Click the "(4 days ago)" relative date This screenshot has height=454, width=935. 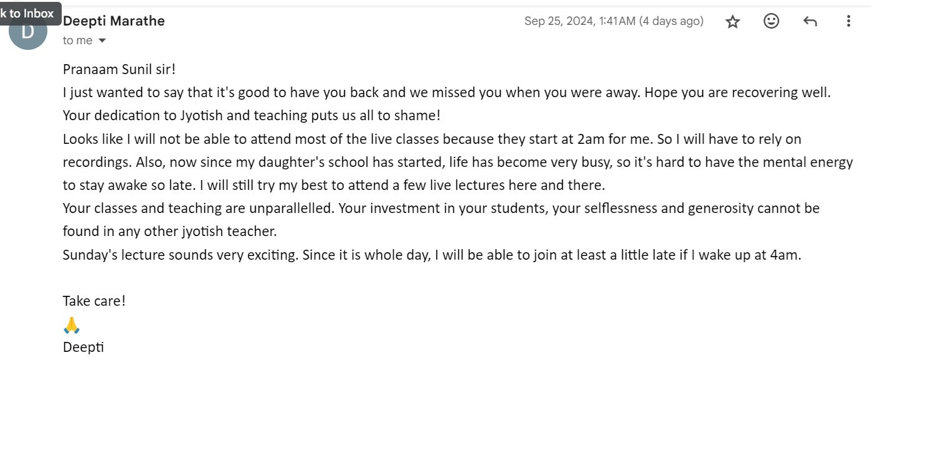tap(671, 21)
